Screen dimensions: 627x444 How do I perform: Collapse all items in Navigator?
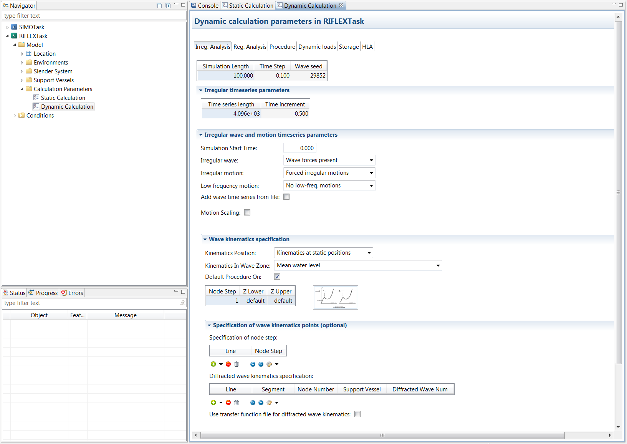click(x=159, y=5)
